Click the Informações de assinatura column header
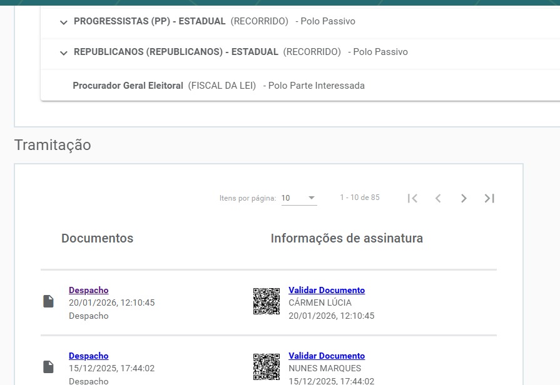This screenshot has width=560, height=385. coord(347,238)
